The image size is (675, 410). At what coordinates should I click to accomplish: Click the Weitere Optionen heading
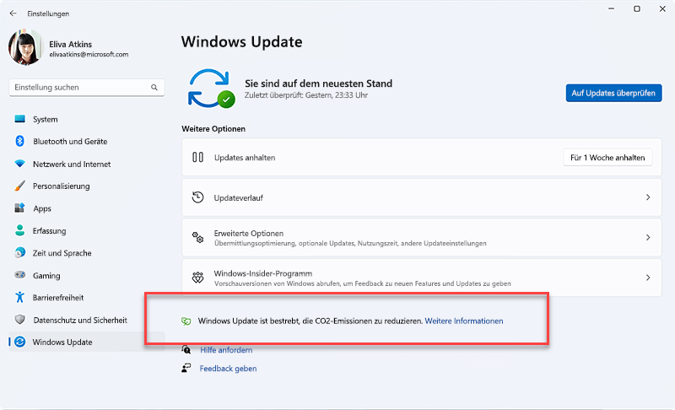coord(213,128)
